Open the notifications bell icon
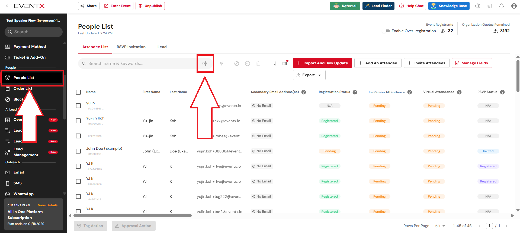Viewport: 520px width, 233px height. pos(502,6)
